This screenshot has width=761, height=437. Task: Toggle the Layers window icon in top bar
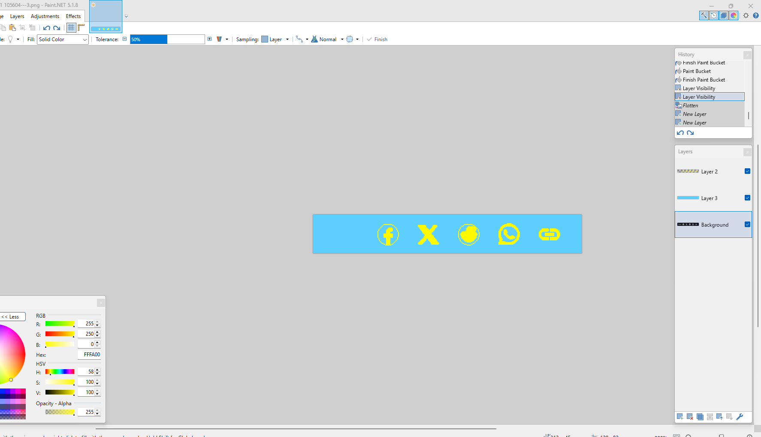[x=724, y=15]
